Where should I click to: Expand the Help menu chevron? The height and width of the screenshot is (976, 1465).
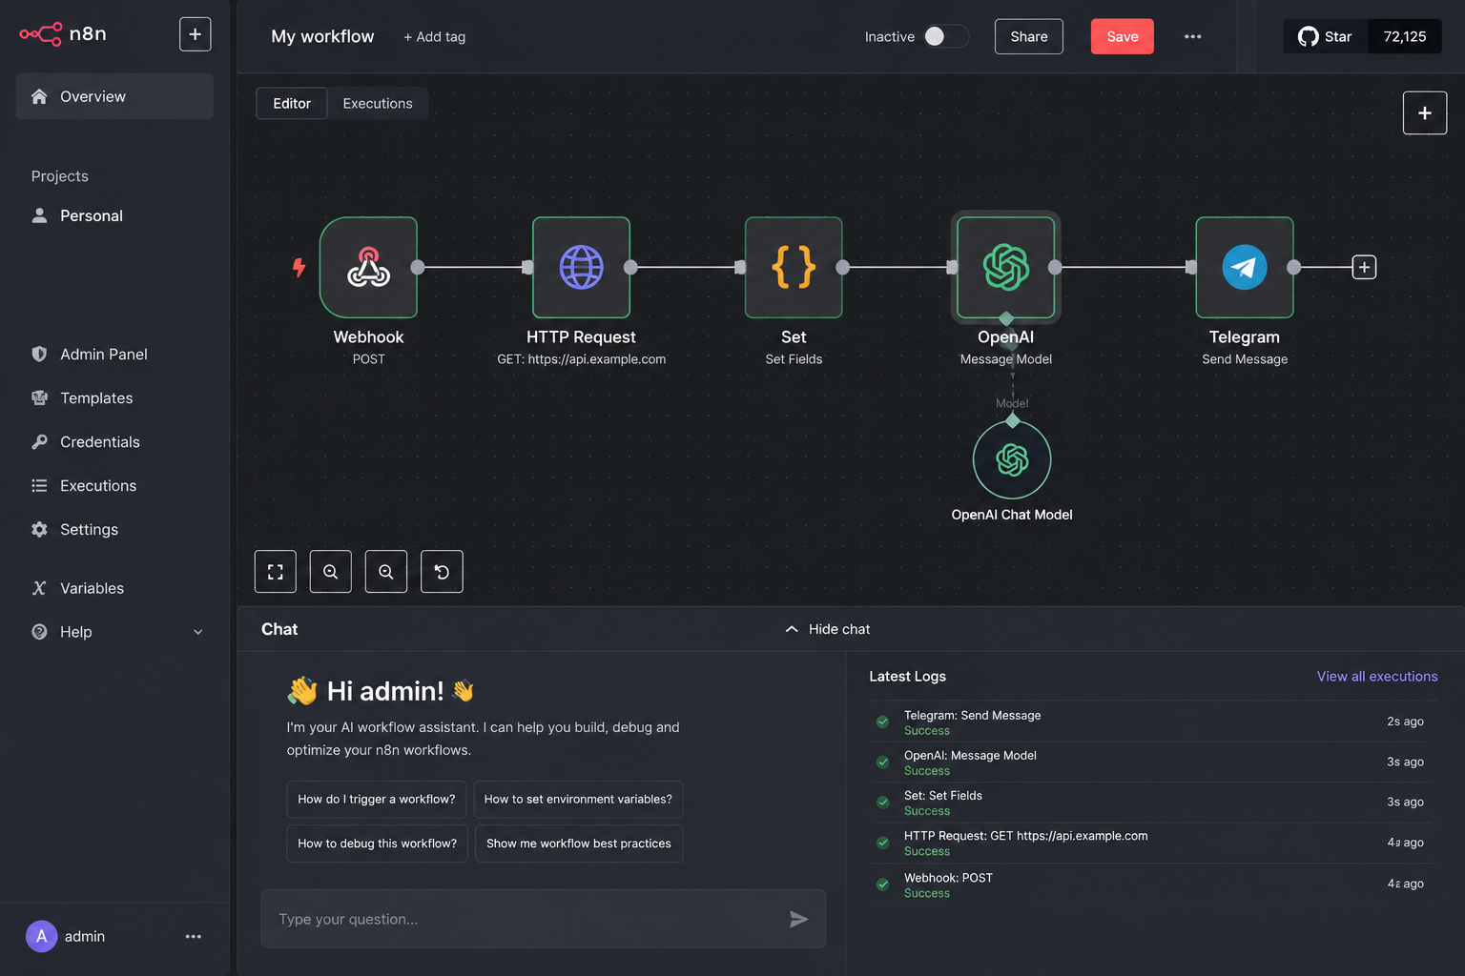coord(198,632)
